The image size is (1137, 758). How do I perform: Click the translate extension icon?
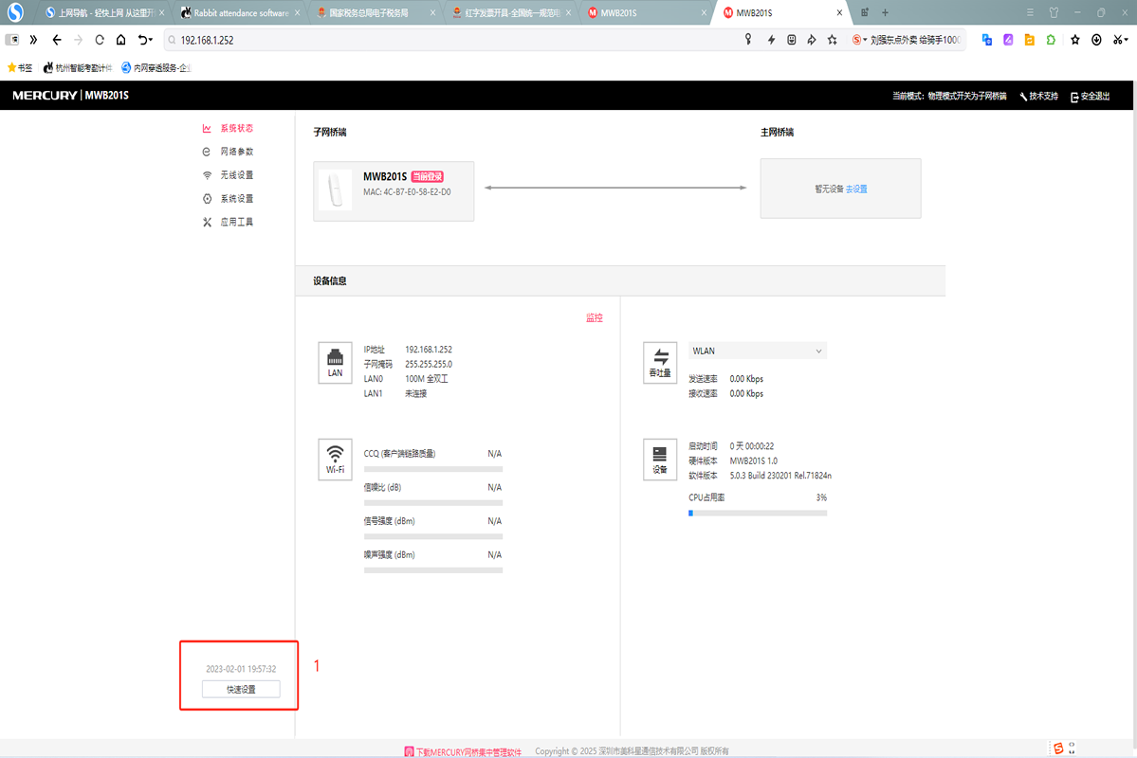click(987, 40)
